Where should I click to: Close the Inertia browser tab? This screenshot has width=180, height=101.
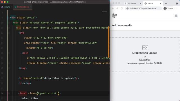[x=161, y=4]
